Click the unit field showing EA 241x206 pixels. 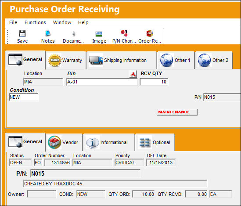[x=220, y=194]
